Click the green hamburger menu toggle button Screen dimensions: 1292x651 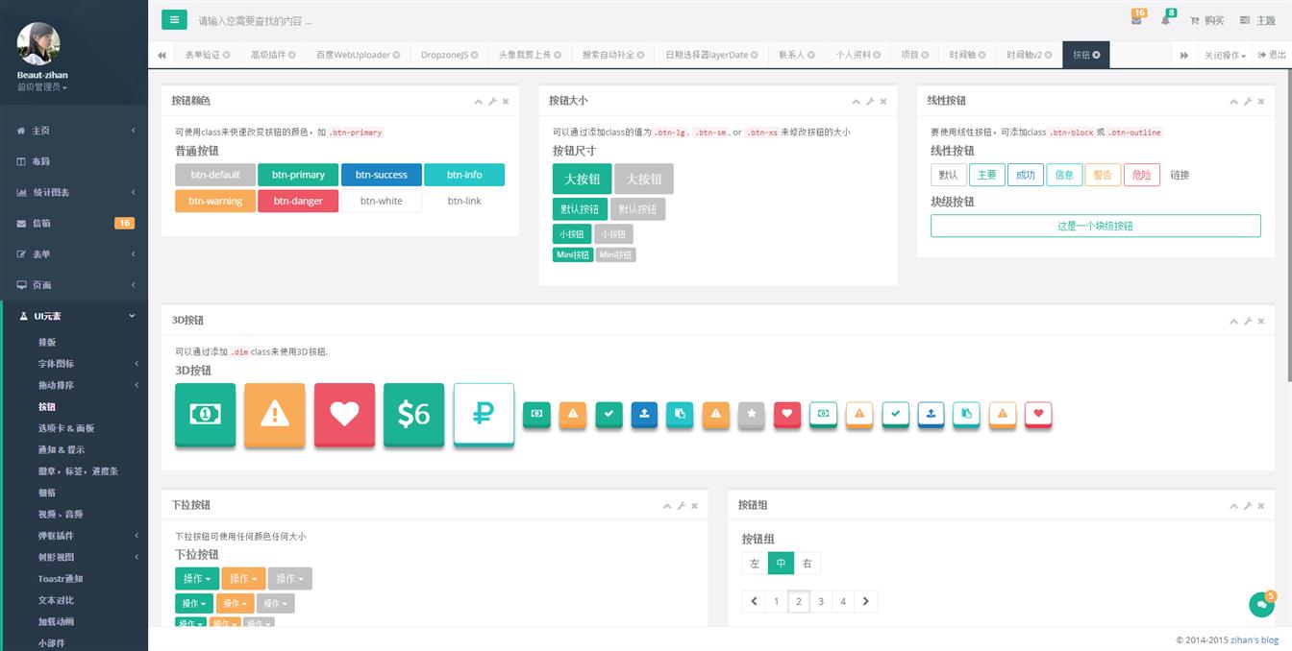(x=174, y=19)
